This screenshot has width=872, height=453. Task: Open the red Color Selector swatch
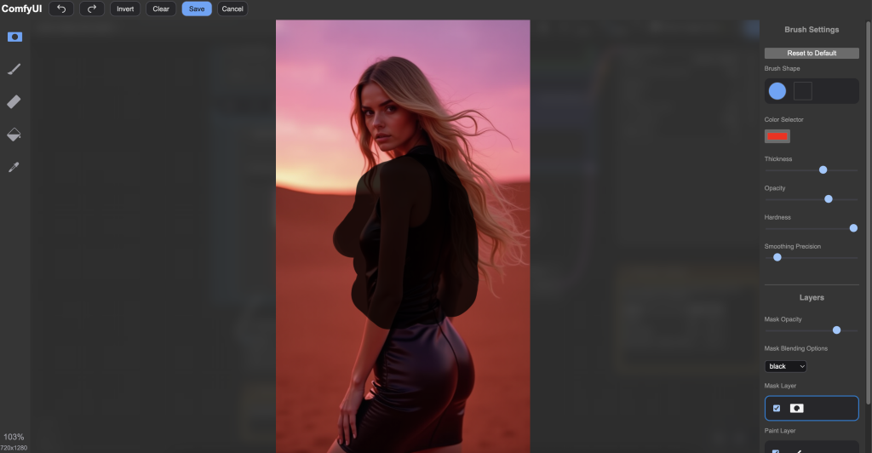777,136
